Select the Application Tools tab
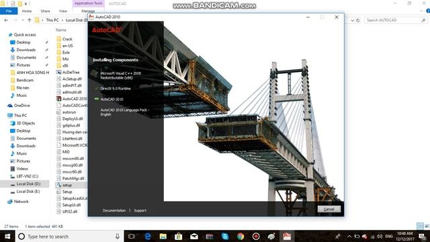Image resolution: width=430 pixels, height=242 pixels. 88,3
